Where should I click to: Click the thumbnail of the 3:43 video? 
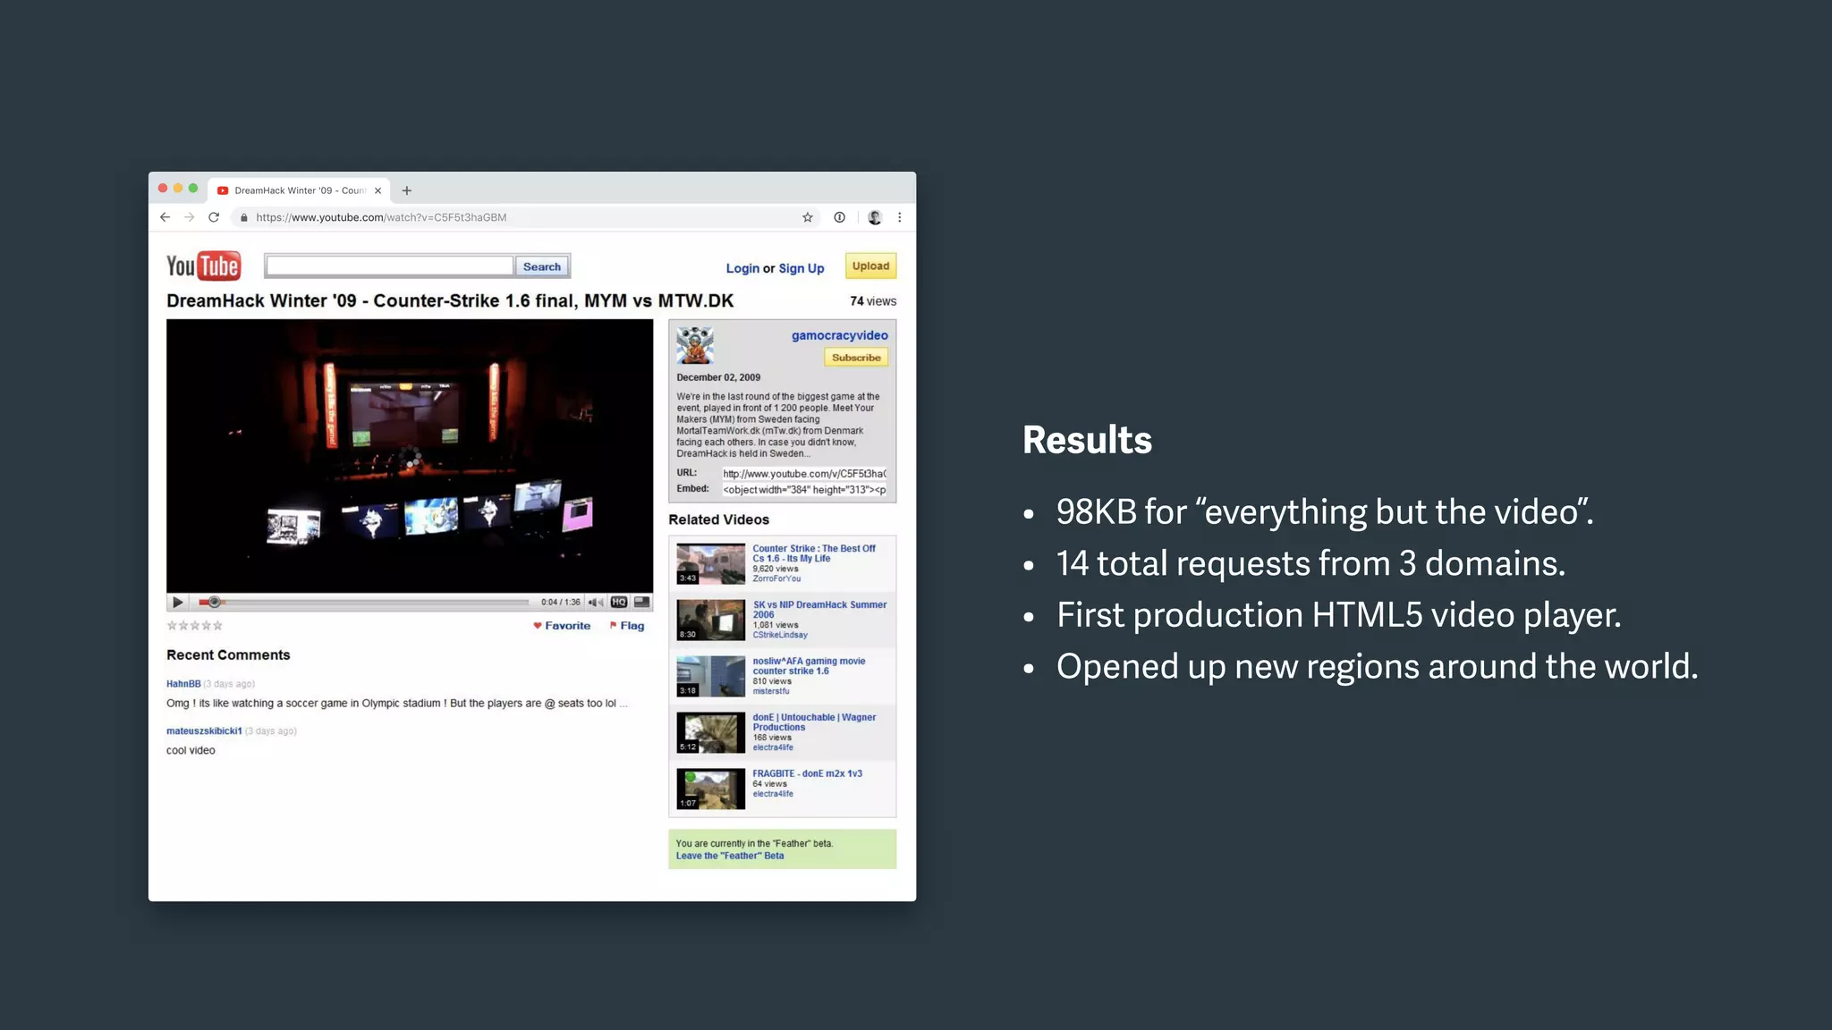coord(710,563)
